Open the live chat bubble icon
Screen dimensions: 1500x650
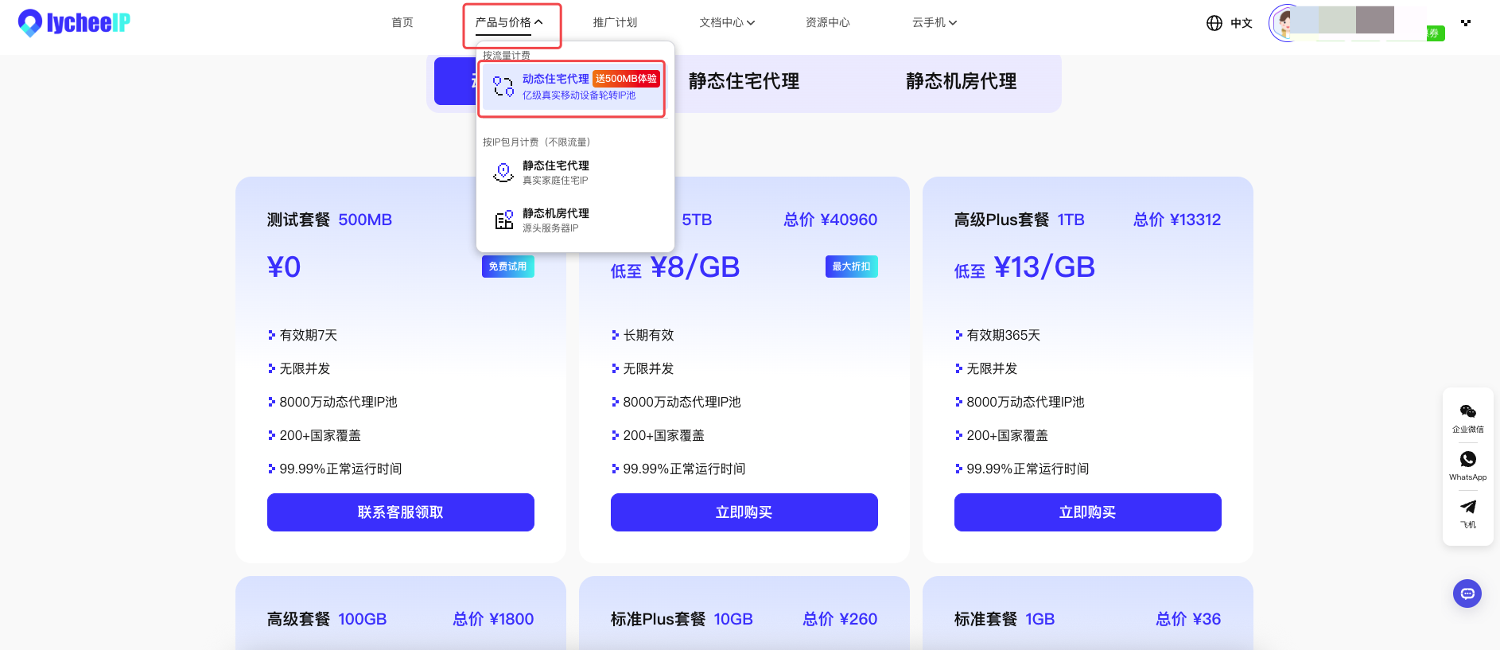pos(1467,594)
